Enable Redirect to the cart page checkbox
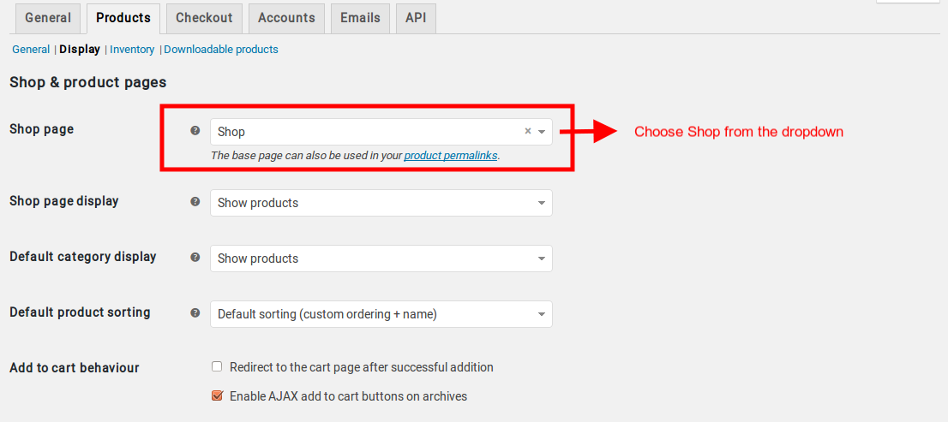 [x=217, y=366]
